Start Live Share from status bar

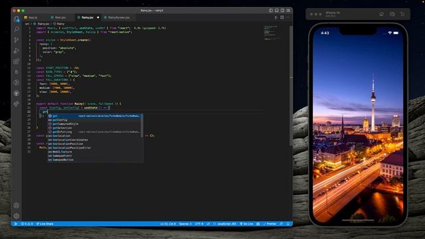pyautogui.click(x=44, y=224)
